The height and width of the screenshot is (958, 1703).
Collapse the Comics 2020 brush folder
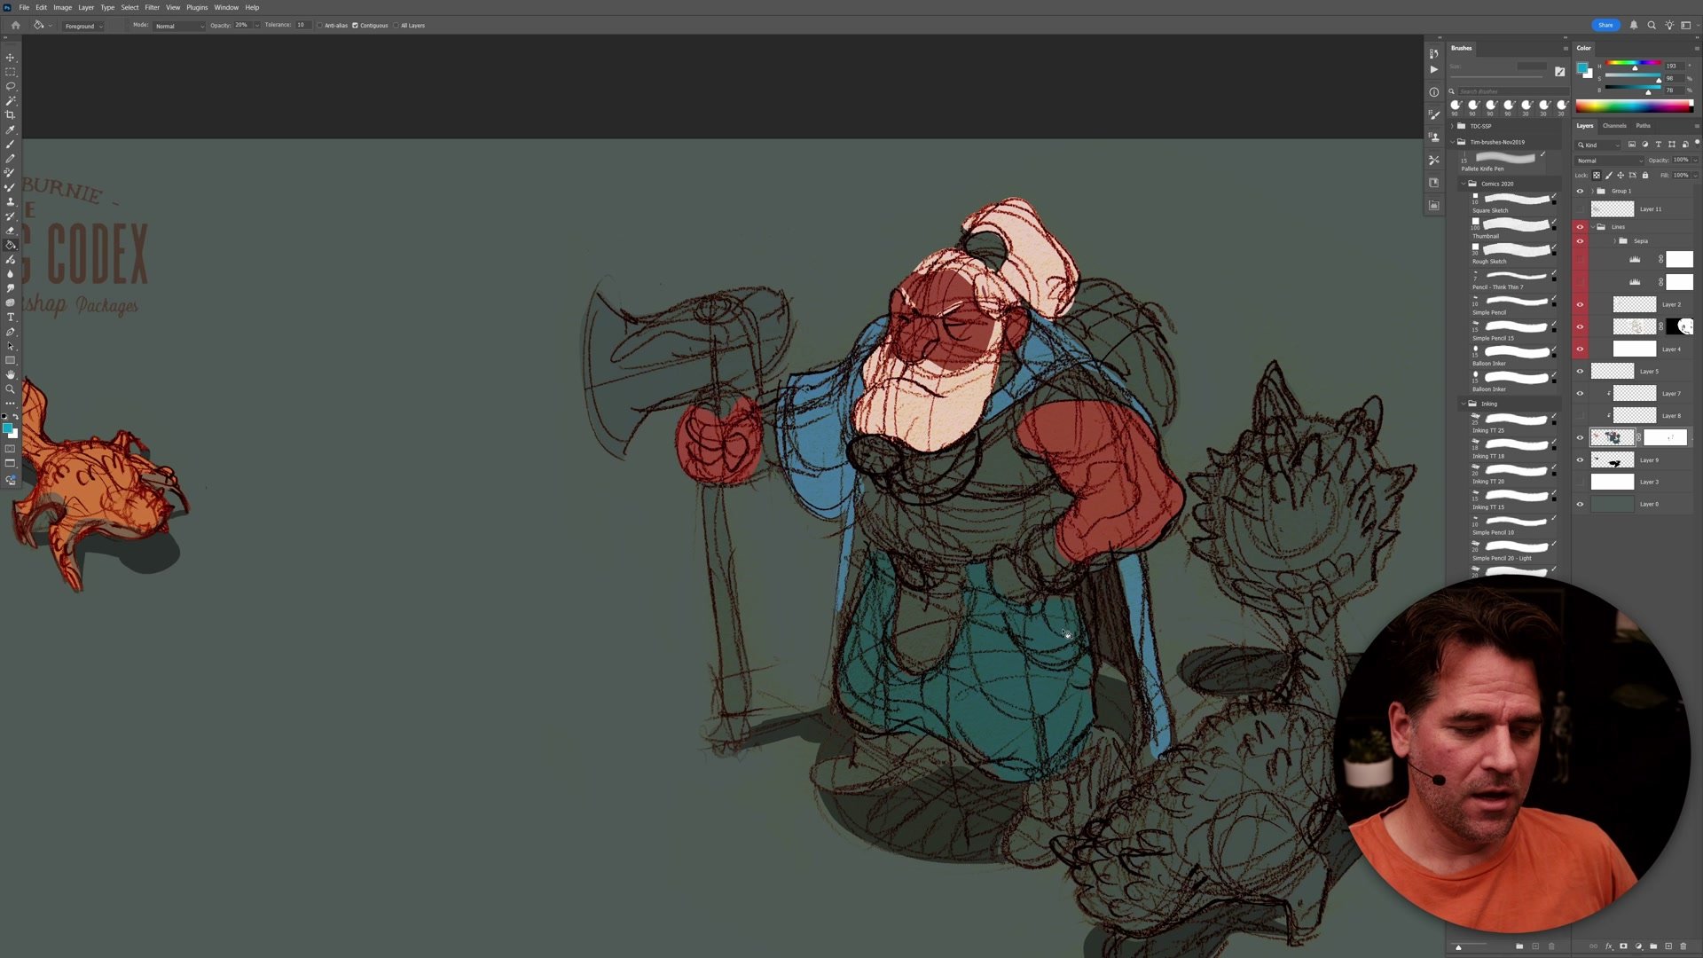[1464, 184]
